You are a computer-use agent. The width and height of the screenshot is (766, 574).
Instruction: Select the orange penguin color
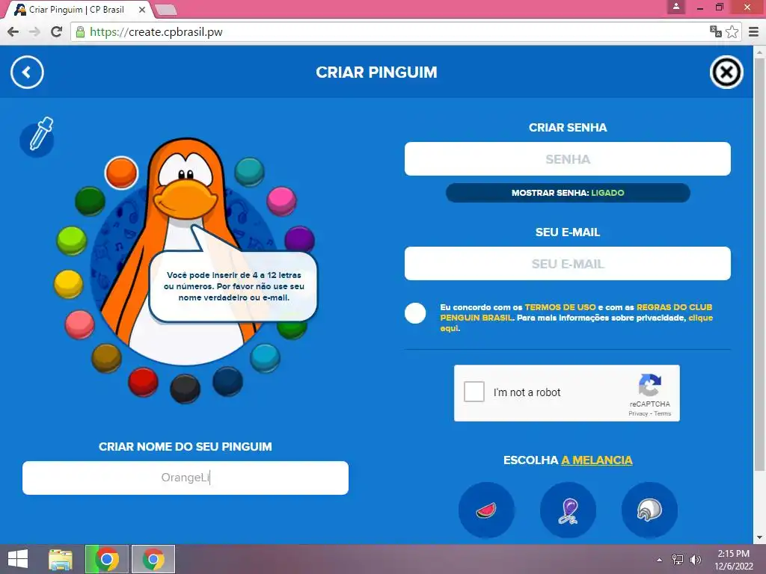coord(122,173)
